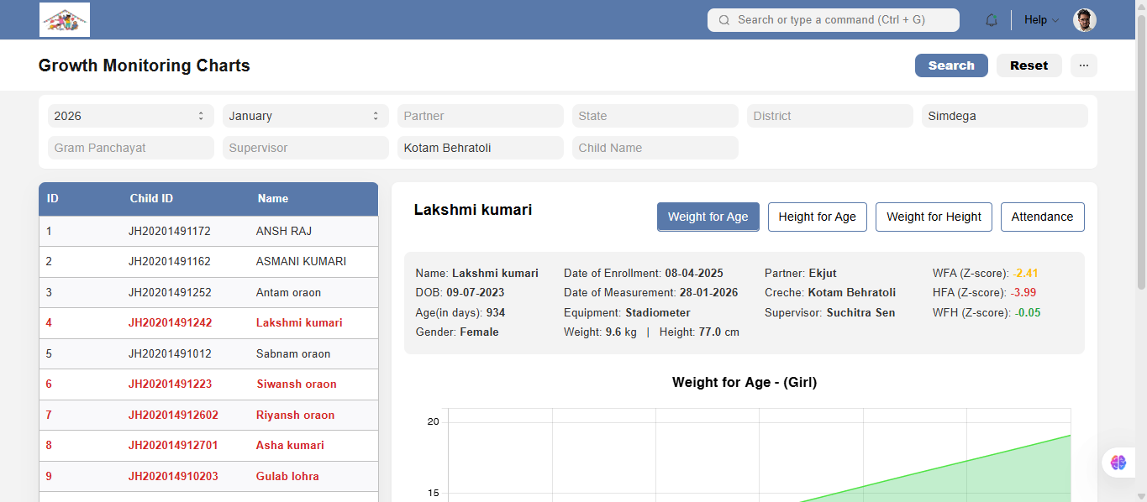This screenshot has height=502, width=1147.
Task: Click the search magnifier icon in command bar
Action: coord(724,20)
